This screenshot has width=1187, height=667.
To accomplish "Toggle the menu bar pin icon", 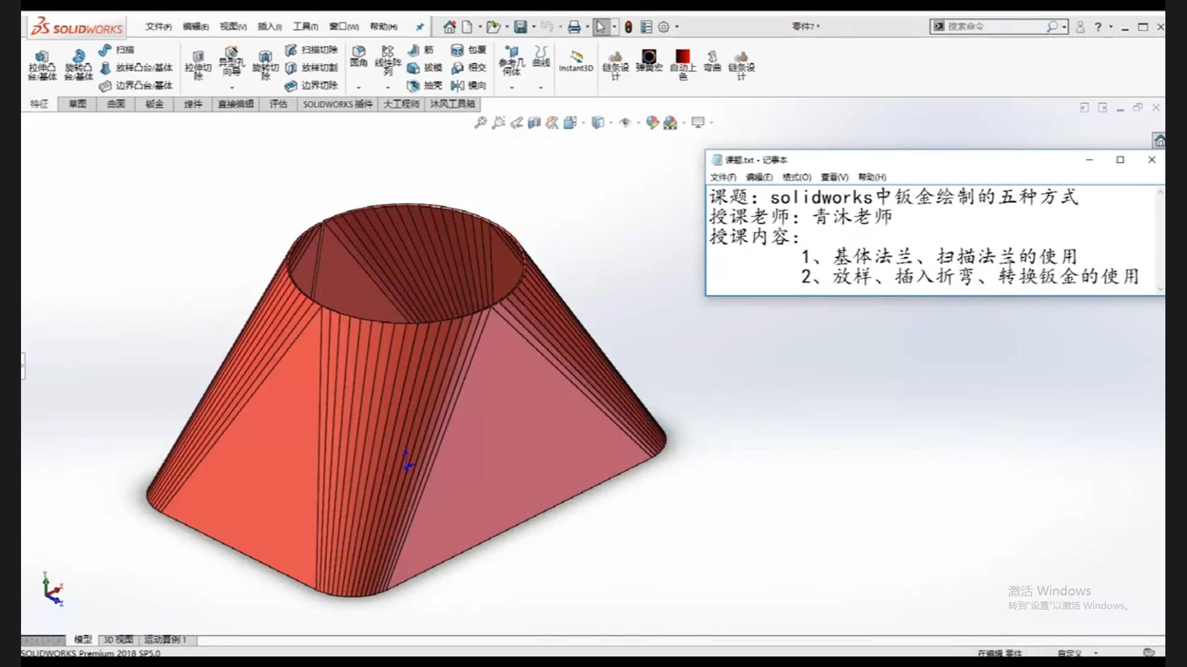I will pyautogui.click(x=420, y=27).
